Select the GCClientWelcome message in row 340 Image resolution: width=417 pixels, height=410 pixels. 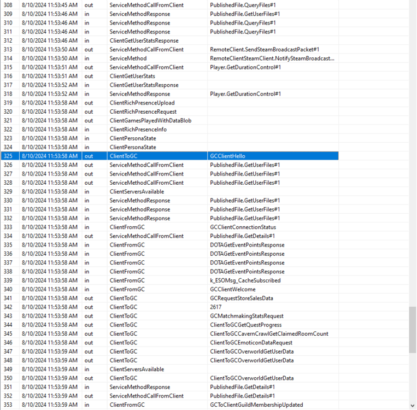pyautogui.click(x=233, y=289)
